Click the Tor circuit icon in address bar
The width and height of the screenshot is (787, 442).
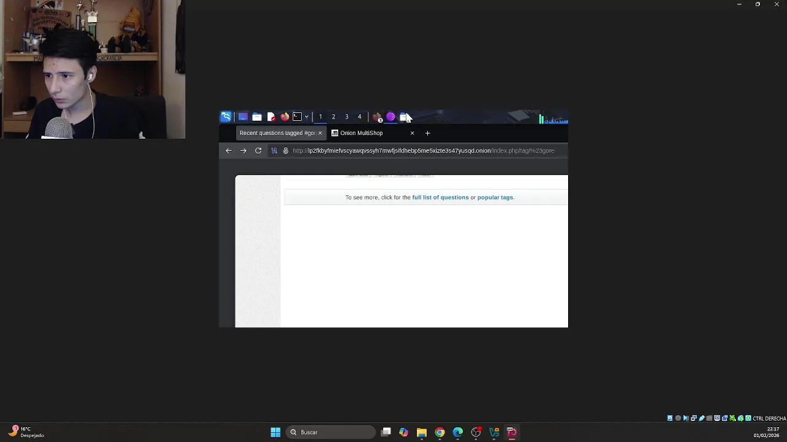(x=274, y=150)
